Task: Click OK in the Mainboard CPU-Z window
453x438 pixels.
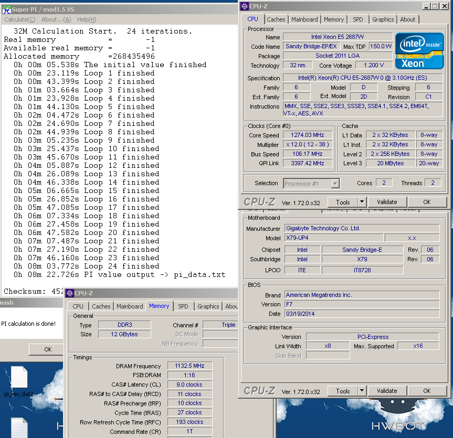Action: point(427,391)
